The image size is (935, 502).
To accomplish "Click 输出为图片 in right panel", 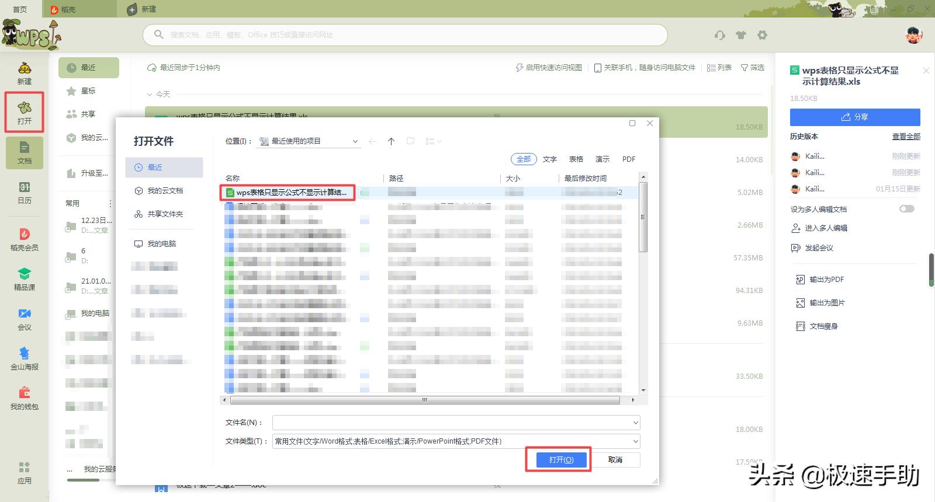I will click(x=820, y=303).
